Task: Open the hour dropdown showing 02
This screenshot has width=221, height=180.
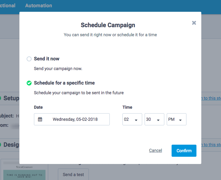Action: pos(132,119)
